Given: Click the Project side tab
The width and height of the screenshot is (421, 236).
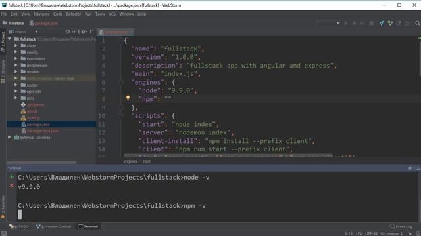Looking at the screenshot, I should pyautogui.click(x=3, y=41).
